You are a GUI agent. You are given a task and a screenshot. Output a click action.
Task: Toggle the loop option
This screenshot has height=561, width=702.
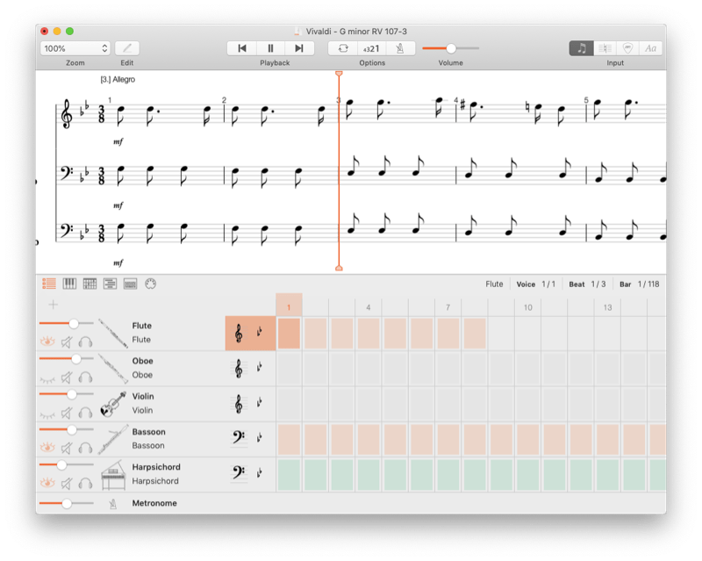pos(343,48)
